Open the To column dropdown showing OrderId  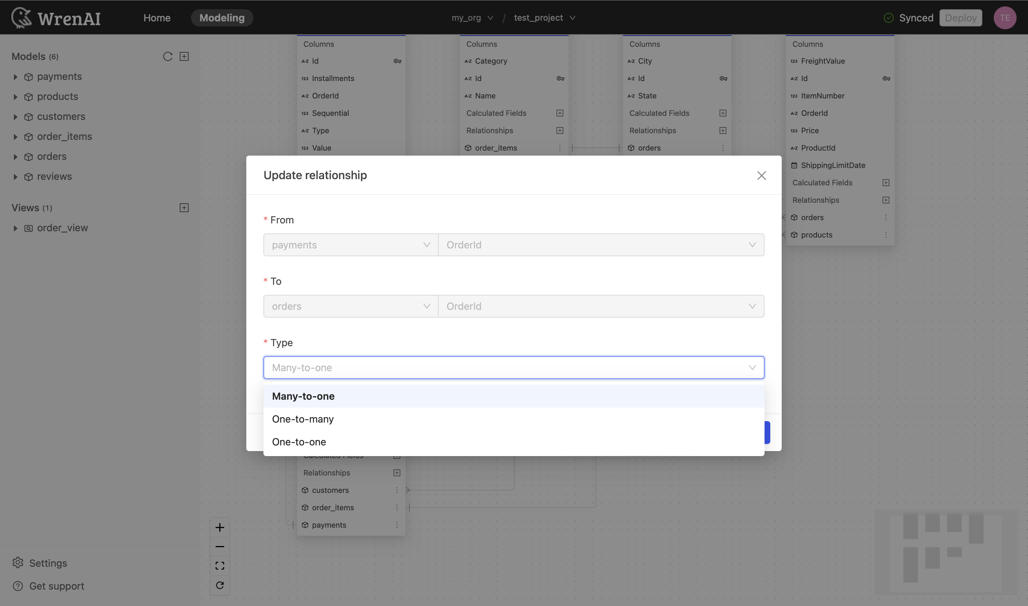[x=601, y=306]
